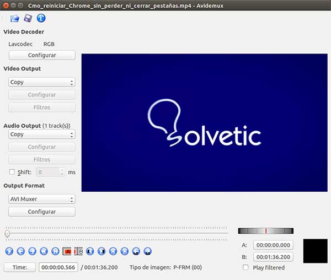Go to the next frame
Screen dimensions: 331x280
(x=33, y=251)
